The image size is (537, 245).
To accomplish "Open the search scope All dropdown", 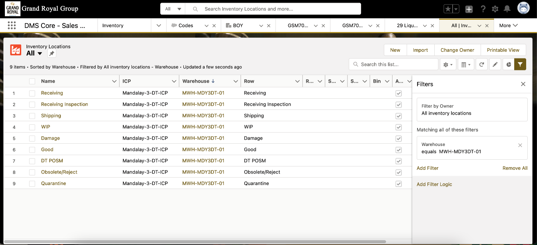I will pos(173,9).
